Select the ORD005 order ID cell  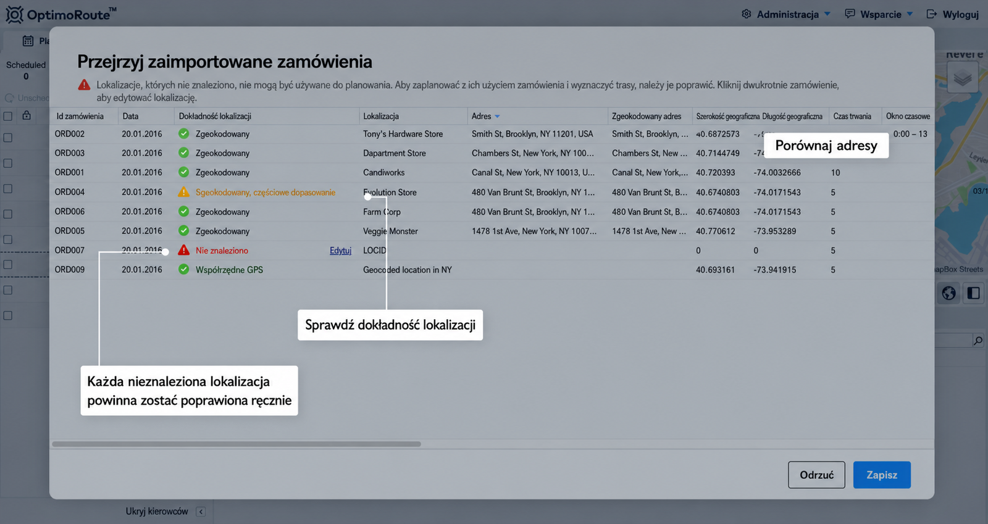70,231
